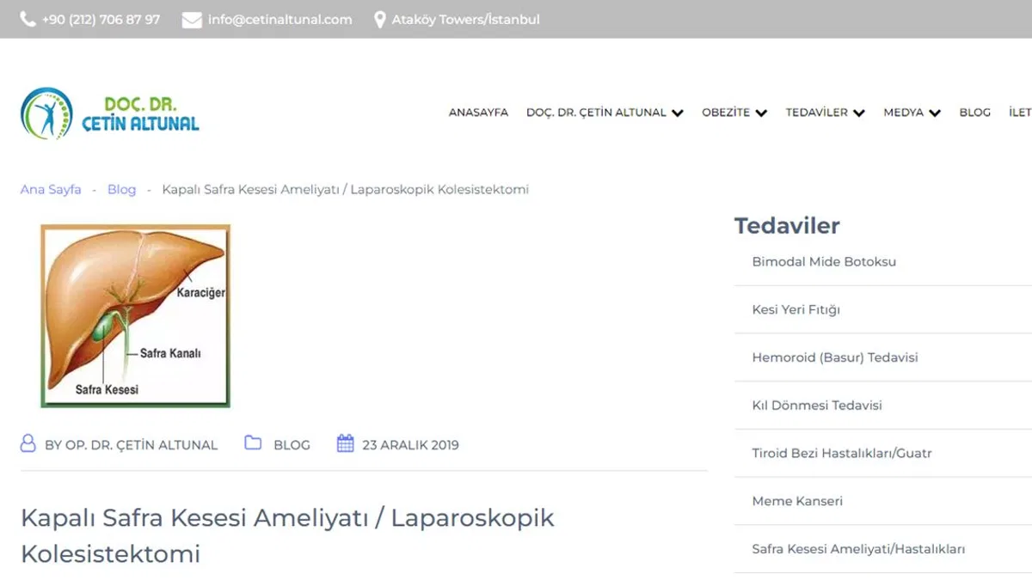Expand the chevron next to OBEZİTE
This screenshot has width=1032, height=580.
click(761, 113)
